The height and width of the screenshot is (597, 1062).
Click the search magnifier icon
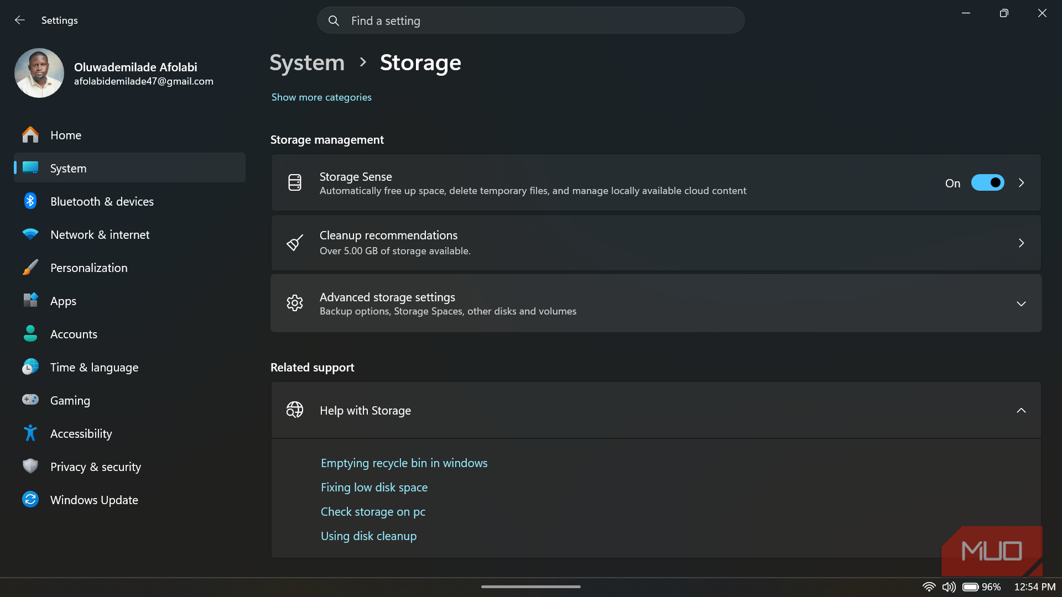[334, 20]
